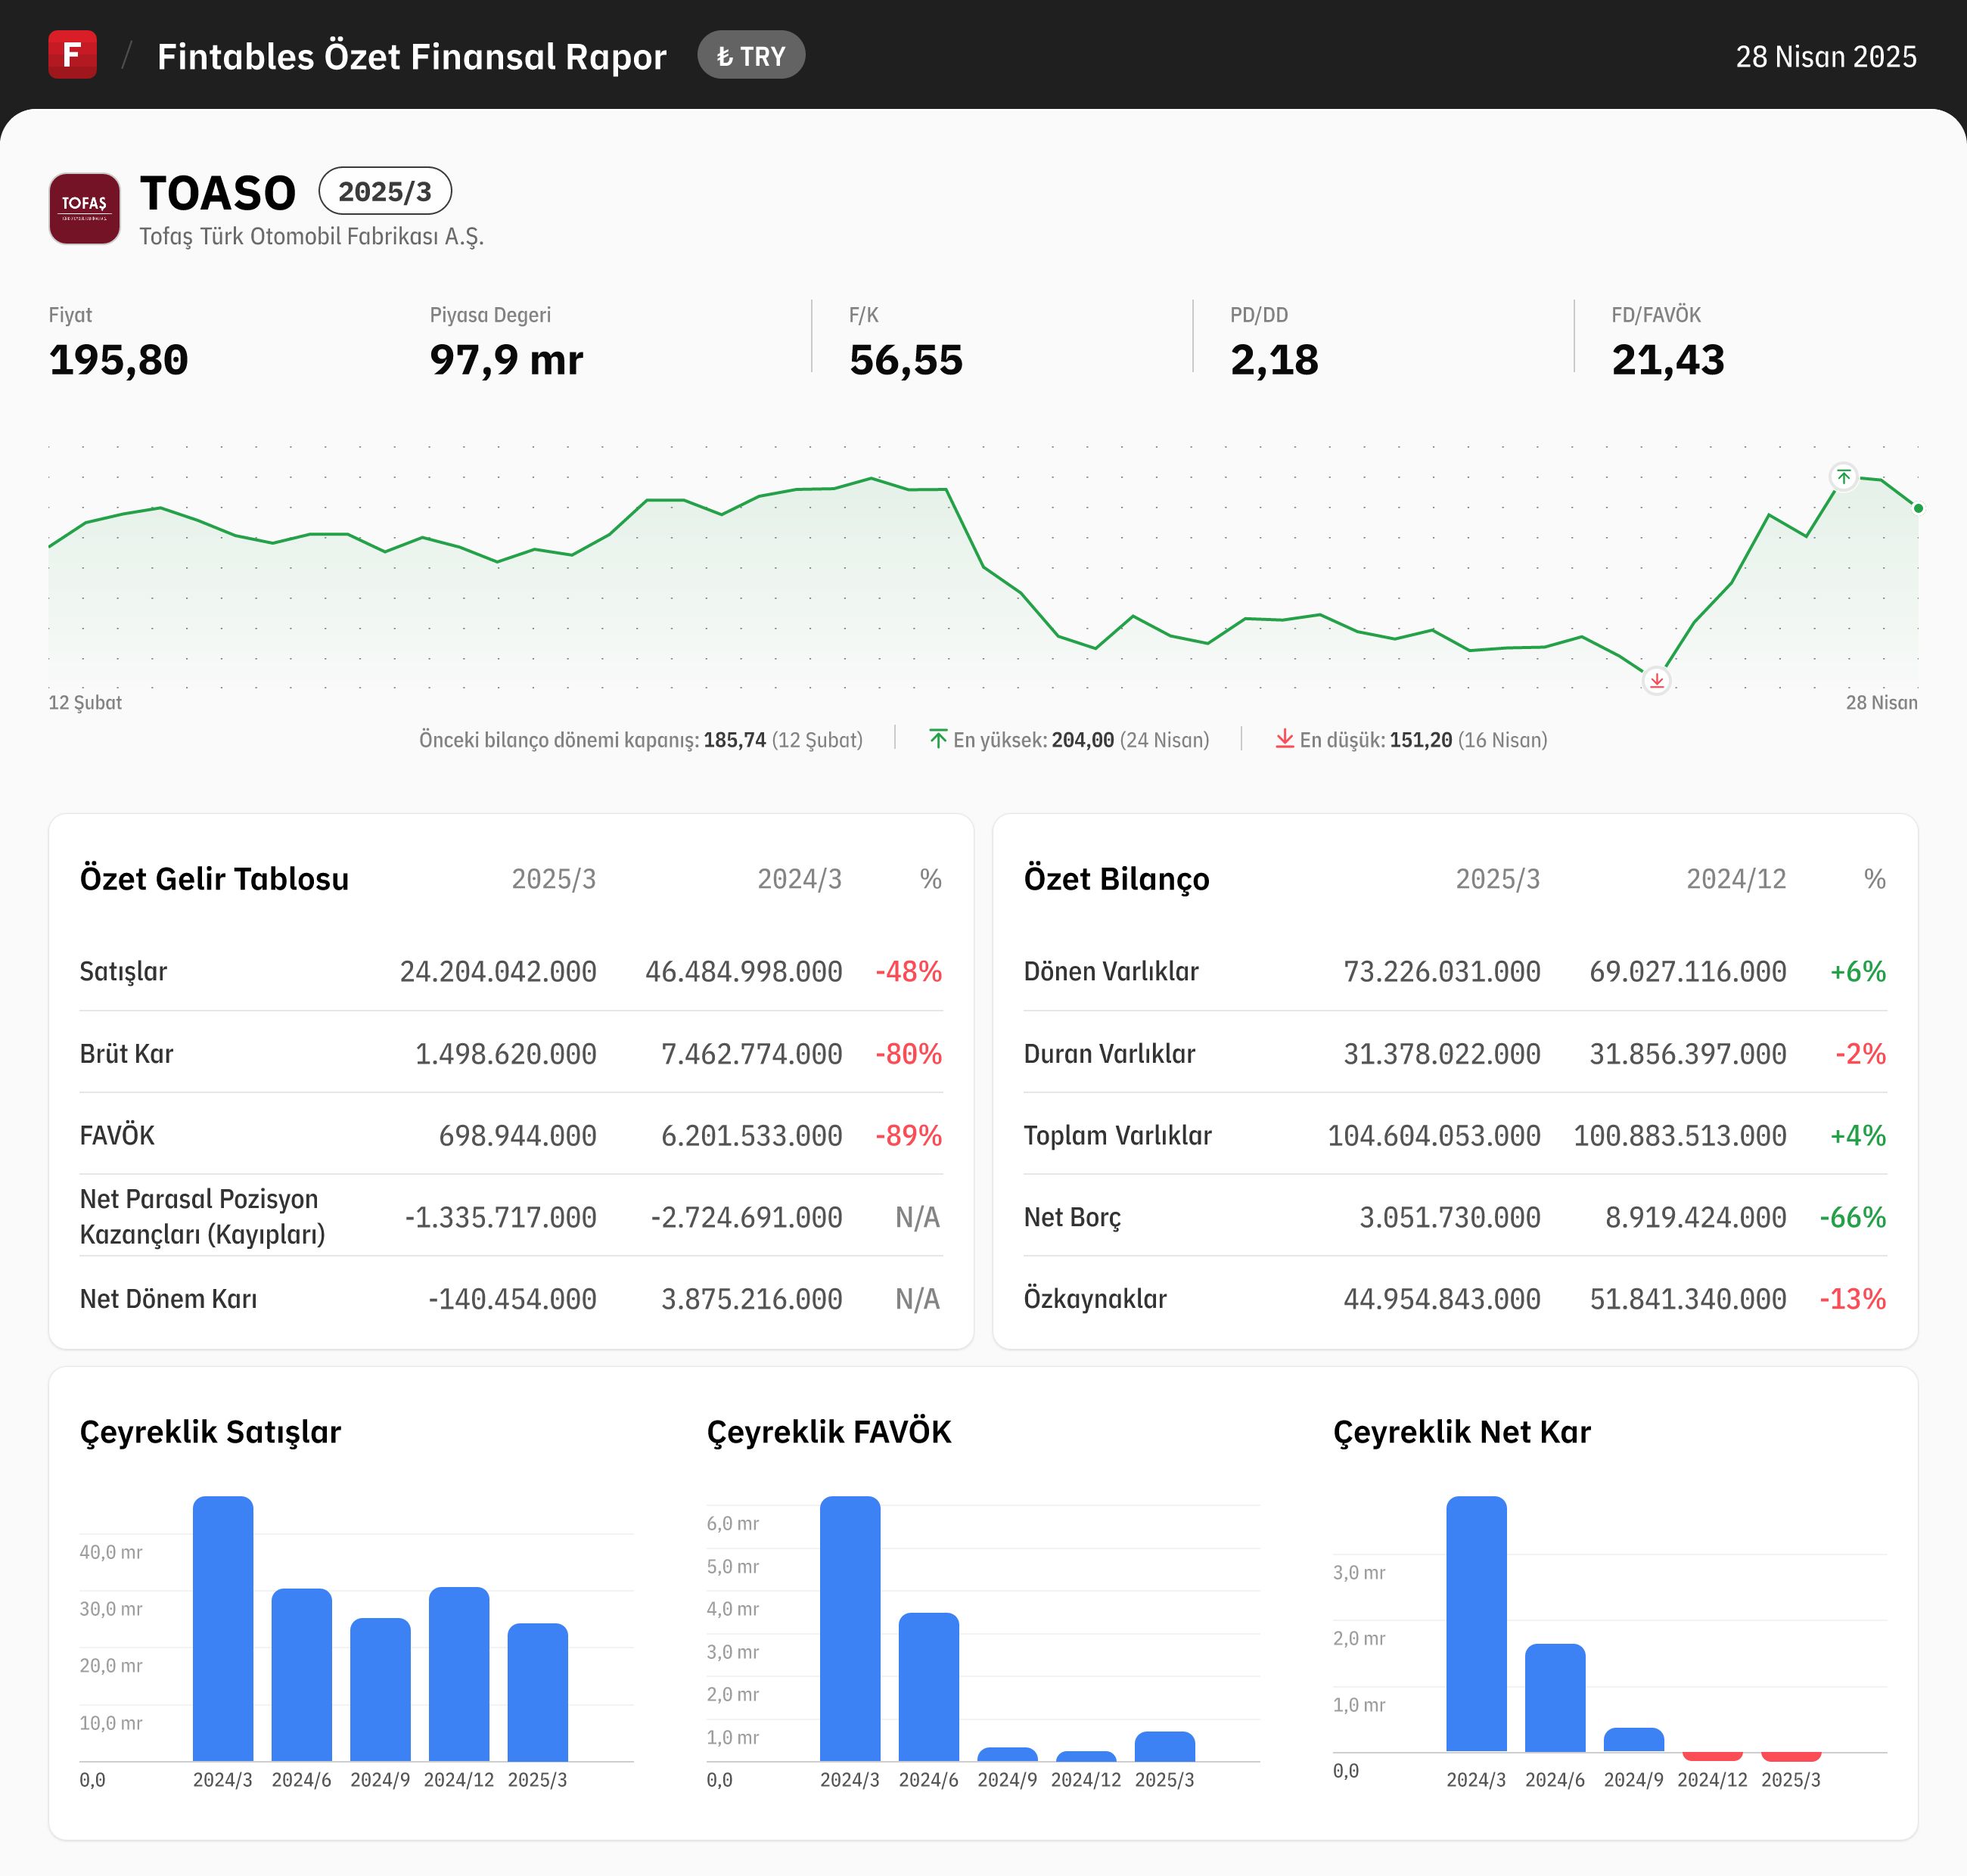Click the Özet Gelir Tablosu heading

pos(214,878)
